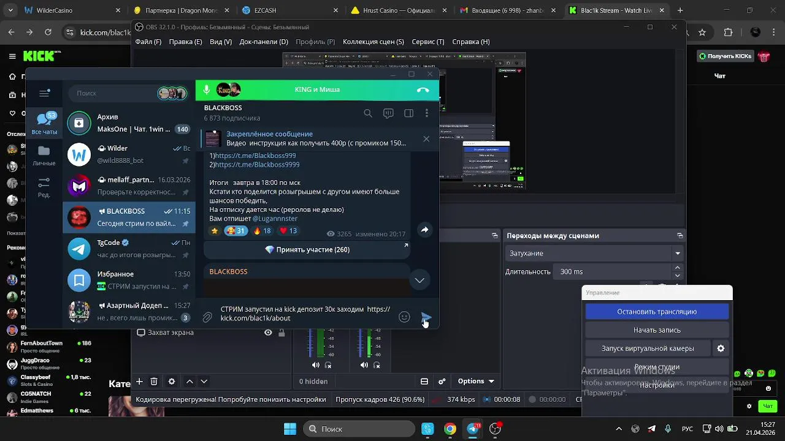Image resolution: width=785 pixels, height=441 pixels.
Task: Search inside the BLACKBOSS channel
Action: 368,113
